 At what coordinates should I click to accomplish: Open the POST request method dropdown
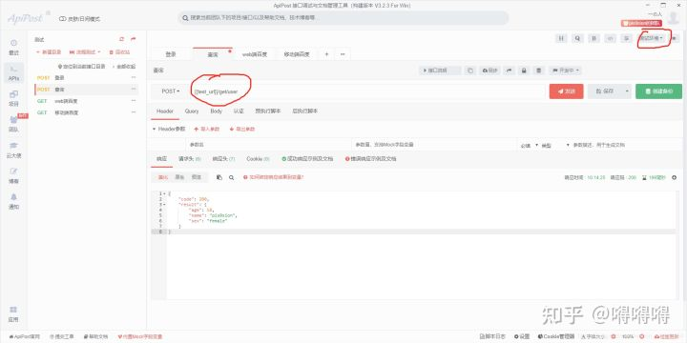pos(171,91)
